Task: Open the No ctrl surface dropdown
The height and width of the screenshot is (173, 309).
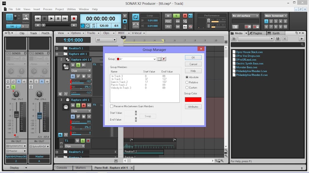Action: click(245, 16)
